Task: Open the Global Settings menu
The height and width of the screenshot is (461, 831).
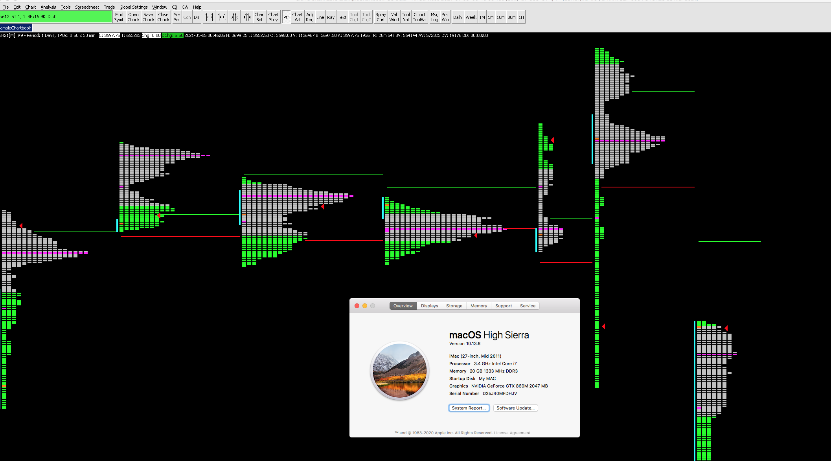Action: tap(133, 7)
